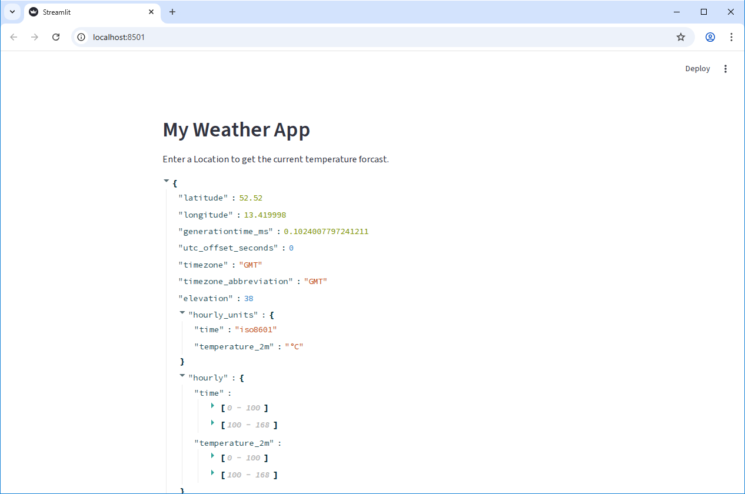The image size is (745, 494).
Task: Open the Streamlit app options menu
Action: point(726,68)
